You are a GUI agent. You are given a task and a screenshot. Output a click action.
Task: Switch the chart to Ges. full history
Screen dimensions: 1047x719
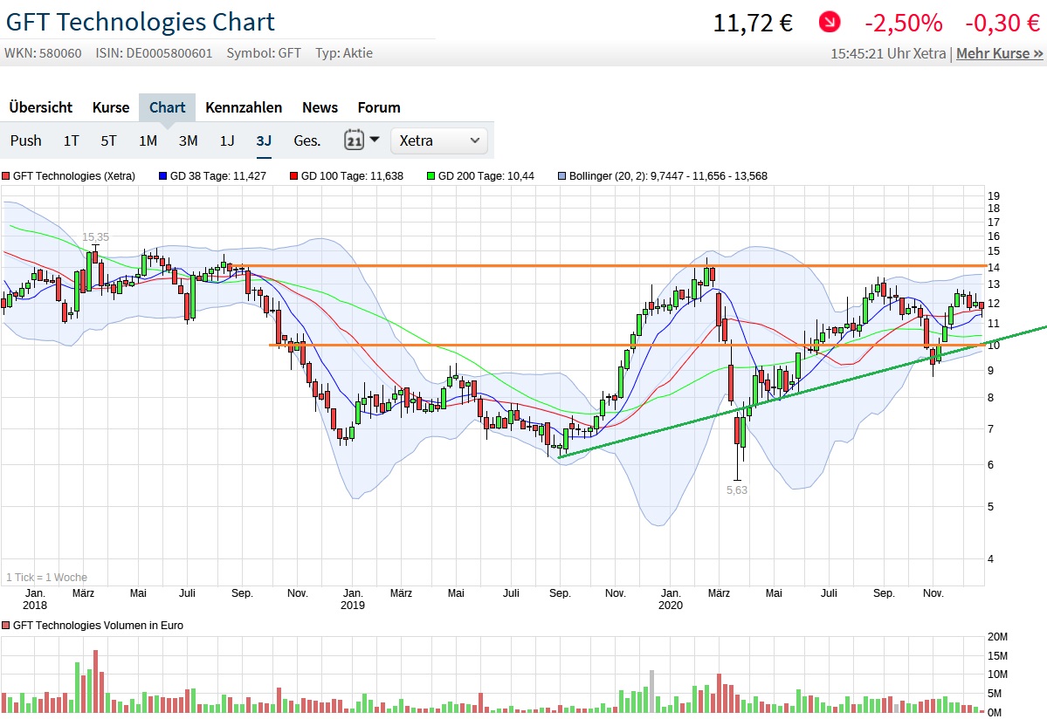click(307, 140)
